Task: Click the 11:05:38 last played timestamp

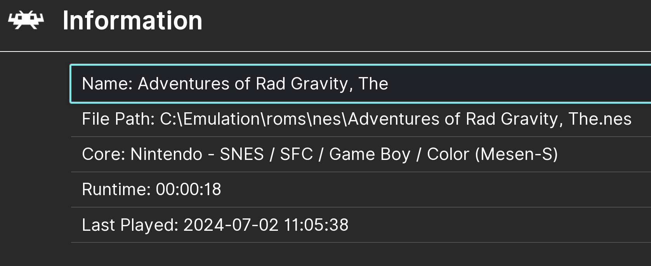Action: (x=316, y=225)
